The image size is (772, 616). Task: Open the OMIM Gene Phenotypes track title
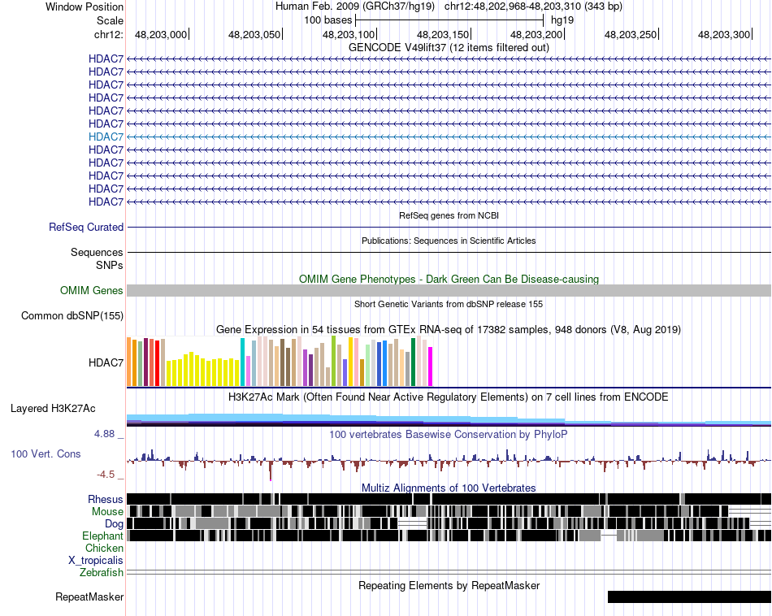[449, 280]
